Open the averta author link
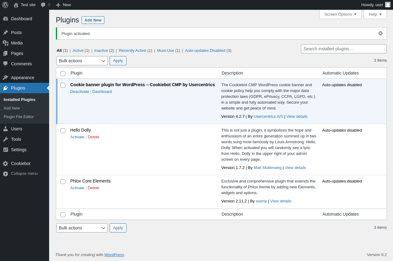 [x=261, y=201]
